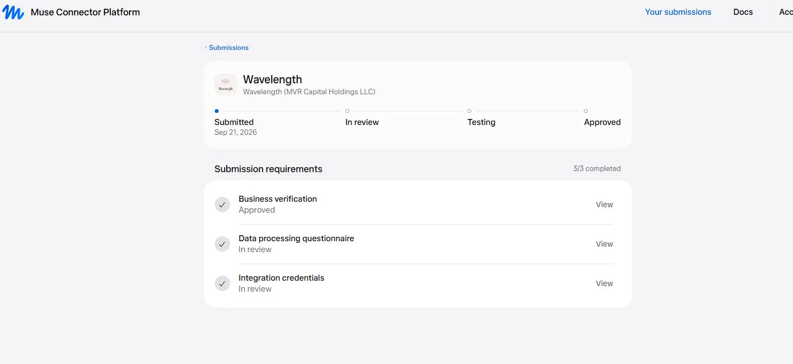The height and width of the screenshot is (364, 793).
Task: Click the Muse Connector Platform title
Action: (85, 12)
